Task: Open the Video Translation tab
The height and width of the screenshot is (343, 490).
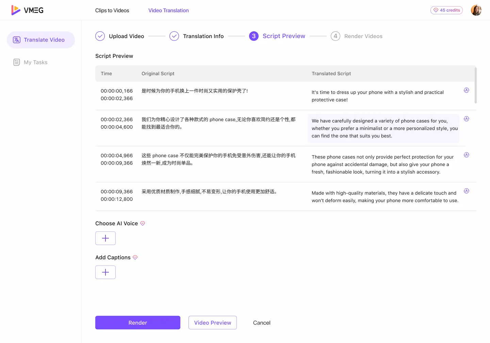Action: pos(168,11)
